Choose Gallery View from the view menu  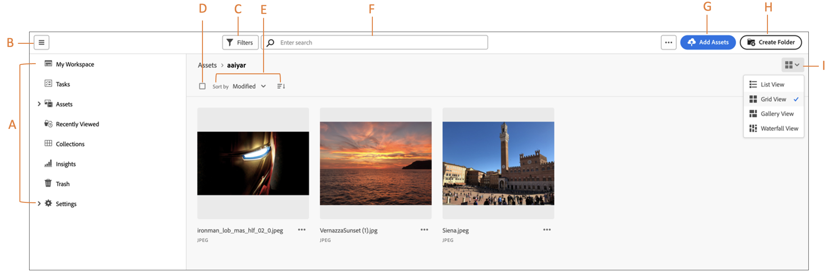click(773, 114)
